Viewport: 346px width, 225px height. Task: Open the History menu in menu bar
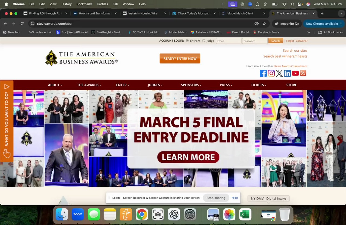point(66,4)
